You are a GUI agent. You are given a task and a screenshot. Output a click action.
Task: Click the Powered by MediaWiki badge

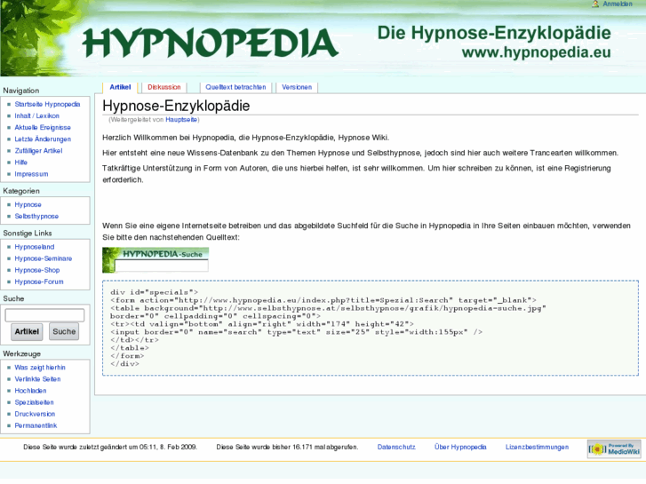(614, 448)
